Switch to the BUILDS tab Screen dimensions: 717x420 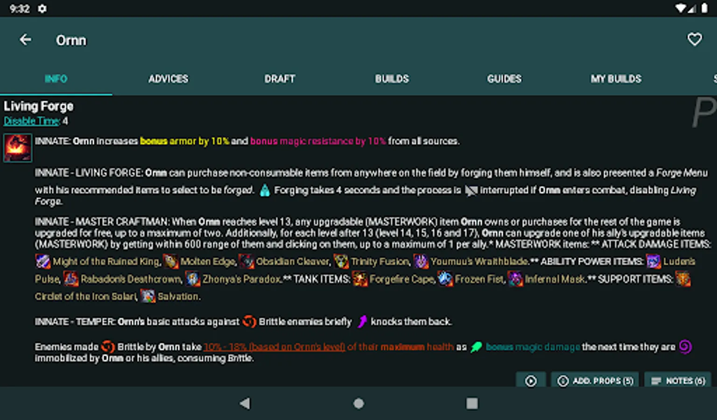tap(392, 79)
